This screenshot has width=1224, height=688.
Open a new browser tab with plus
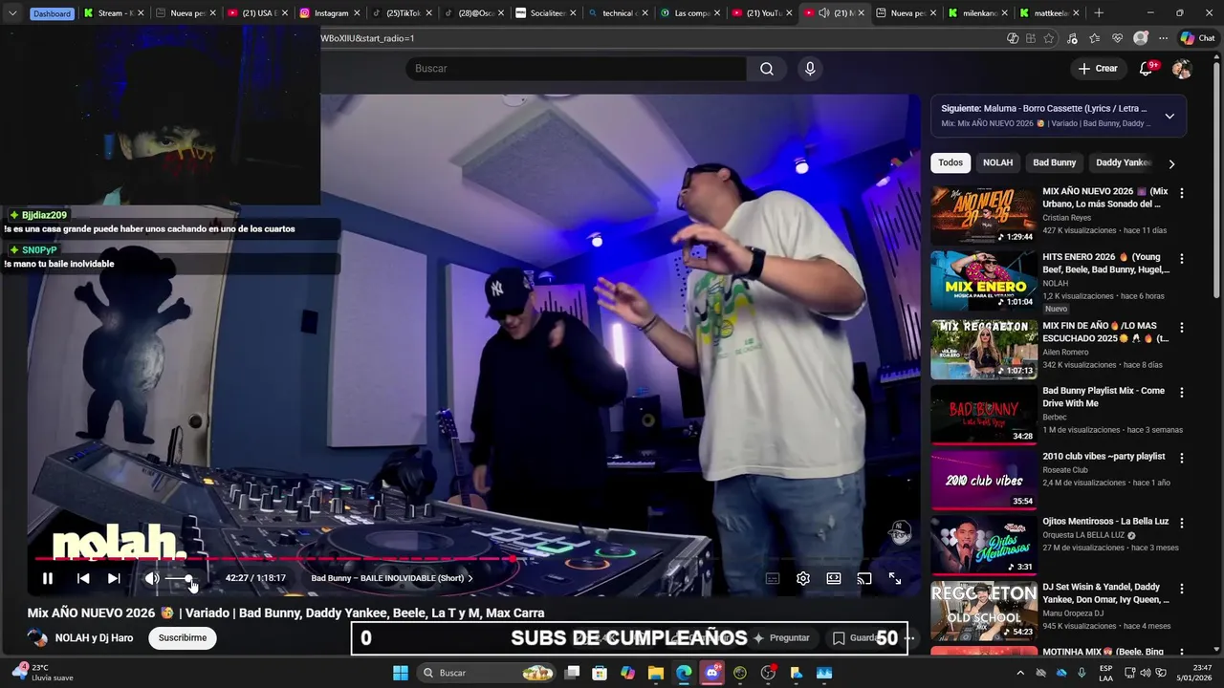1099,13
